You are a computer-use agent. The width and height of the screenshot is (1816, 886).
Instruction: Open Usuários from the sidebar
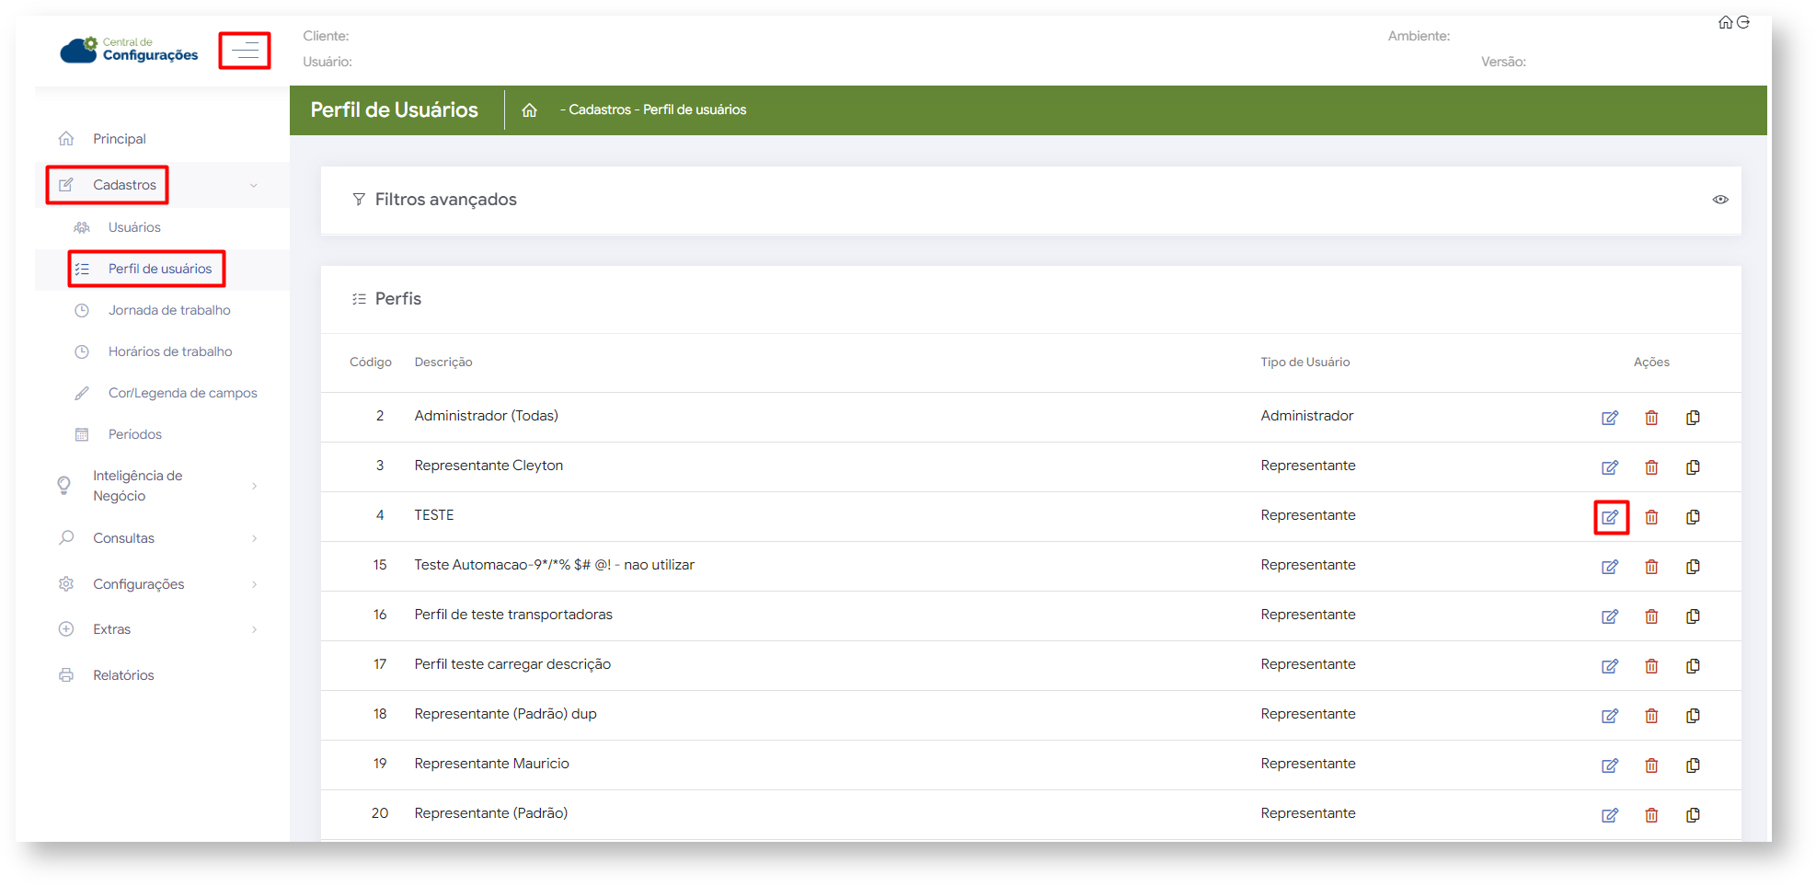(134, 227)
